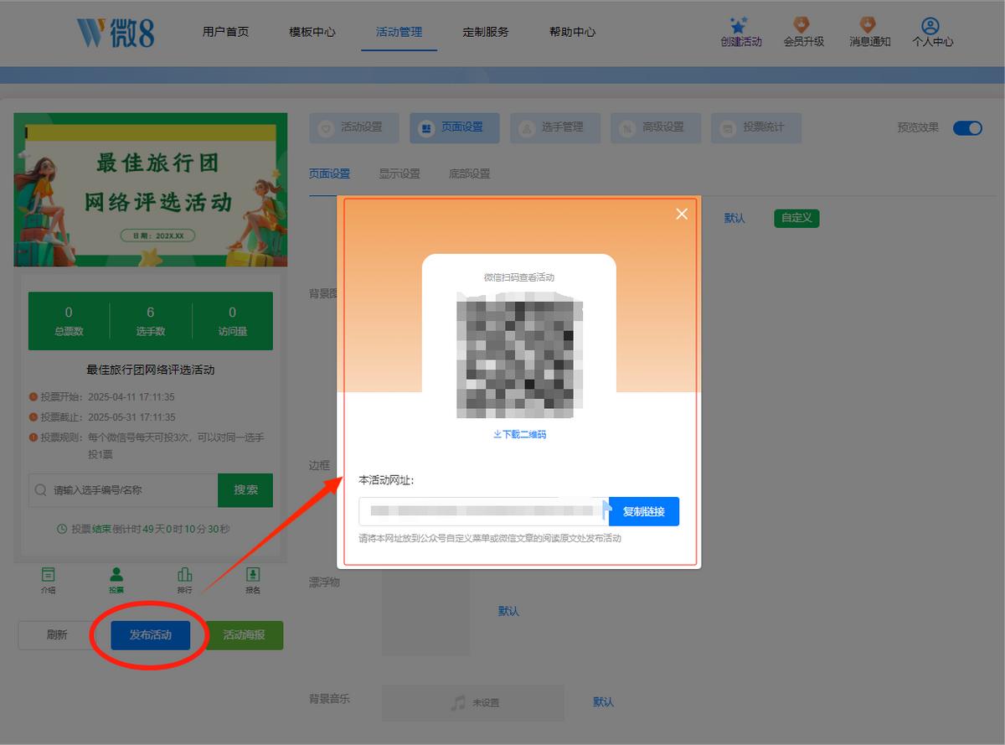This screenshot has height=745, width=1005.
Task: Click the 未设置 background music box
Action: pos(473,702)
